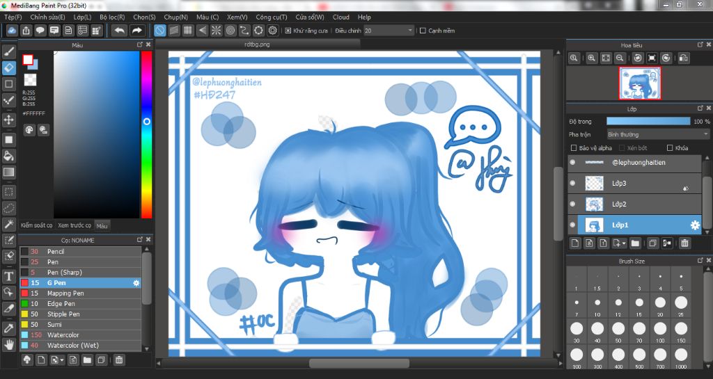Viewport: 713px width, 379px height.
Task: Pick brush size 100
Action: click(660, 332)
